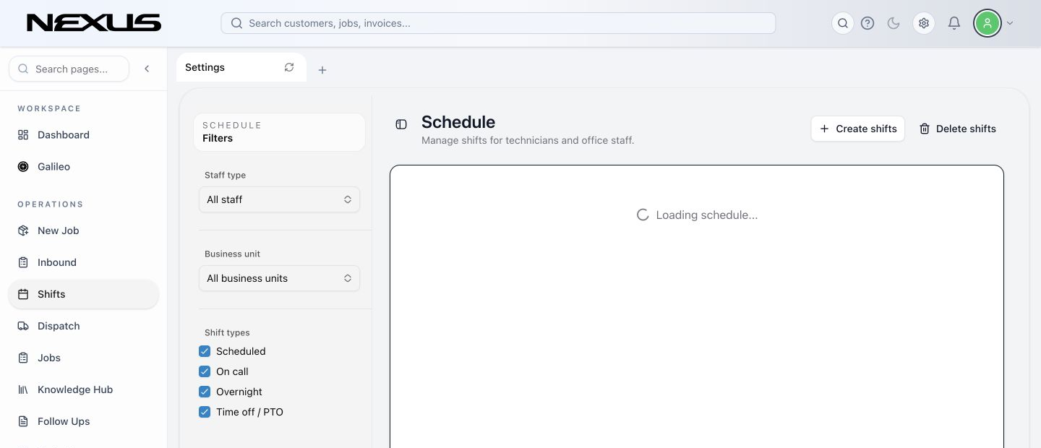Click the Create shifts button
This screenshot has height=448, width=1041.
(857, 129)
